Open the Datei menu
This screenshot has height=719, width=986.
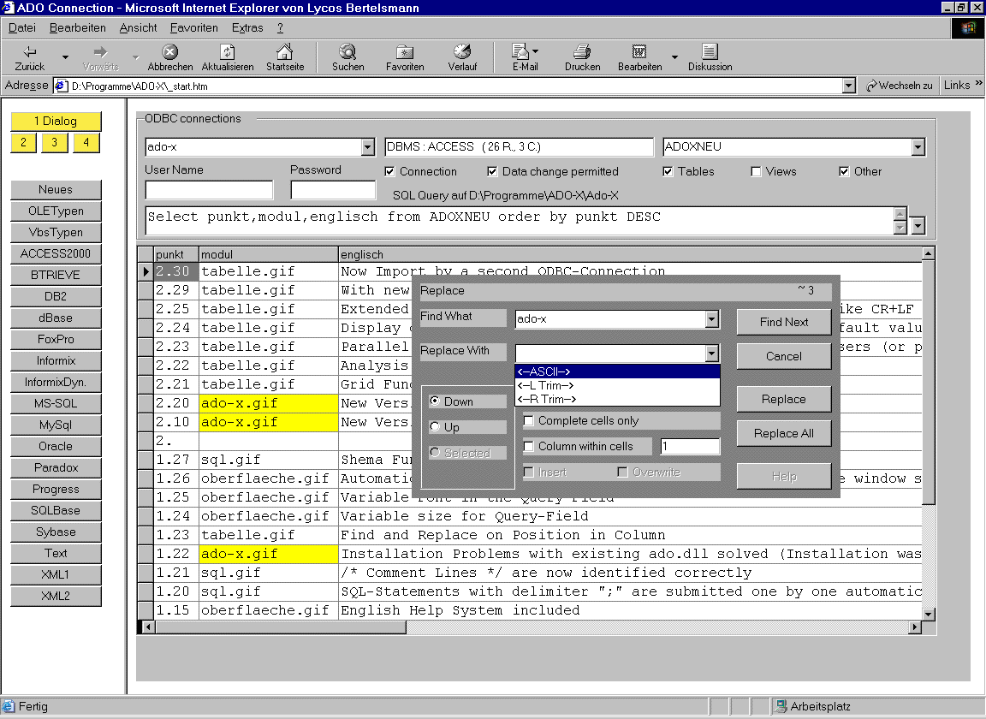(x=22, y=28)
